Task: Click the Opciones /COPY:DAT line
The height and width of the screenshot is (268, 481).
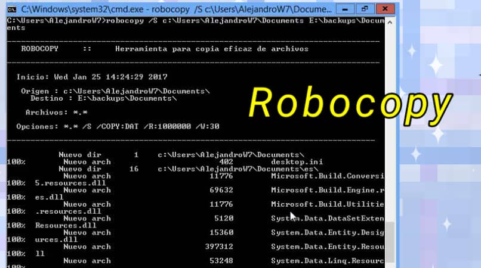Action: [x=118, y=126]
